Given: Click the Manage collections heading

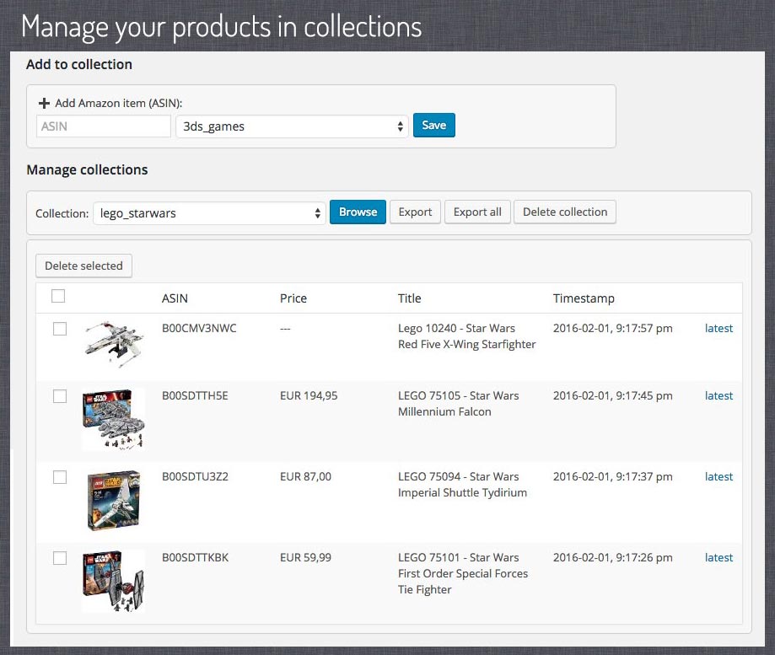Looking at the screenshot, I should (87, 170).
